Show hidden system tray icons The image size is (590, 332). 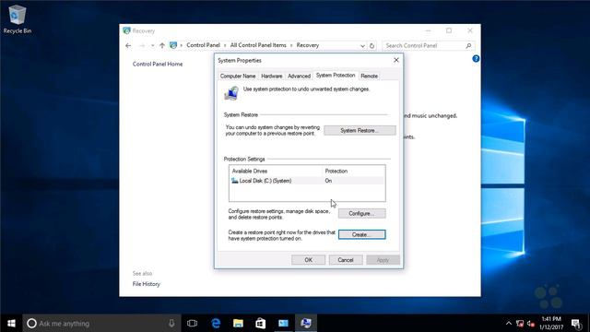[509, 324]
